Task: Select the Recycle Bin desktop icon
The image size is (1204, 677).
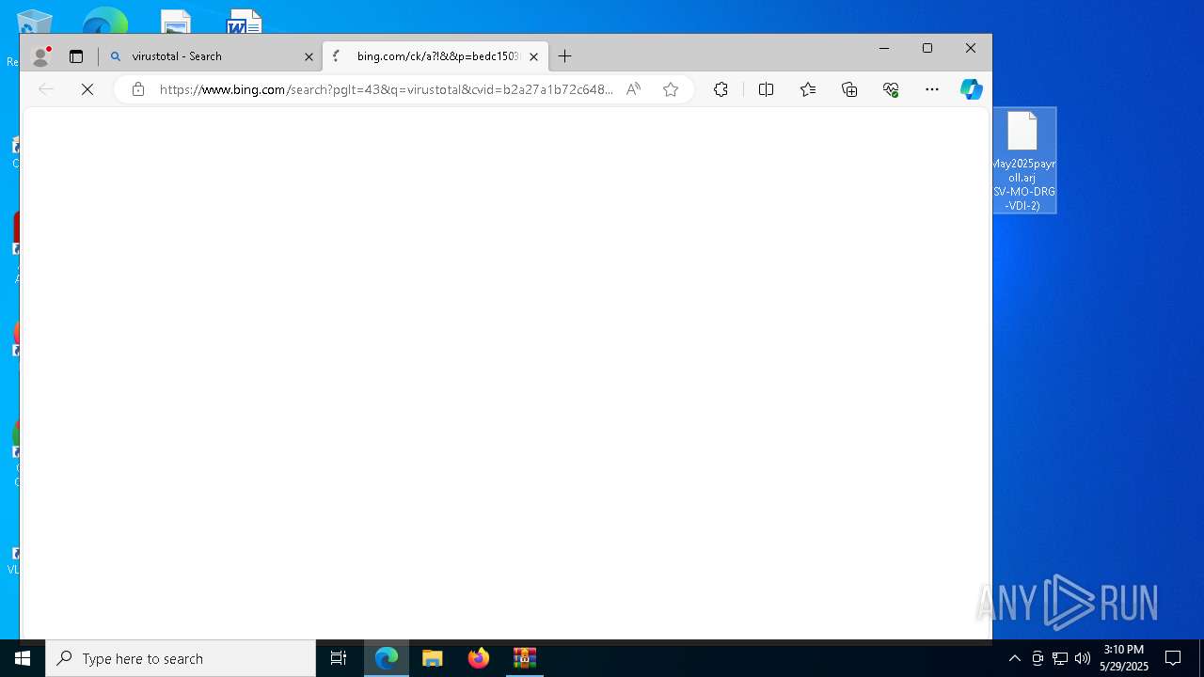Action: [x=34, y=23]
